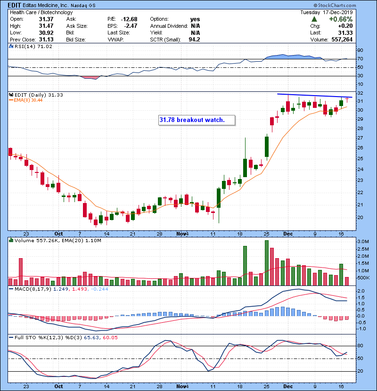Click the RSI(14) 71.02 panel label
The height and width of the screenshot is (391, 377).
(x=33, y=46)
